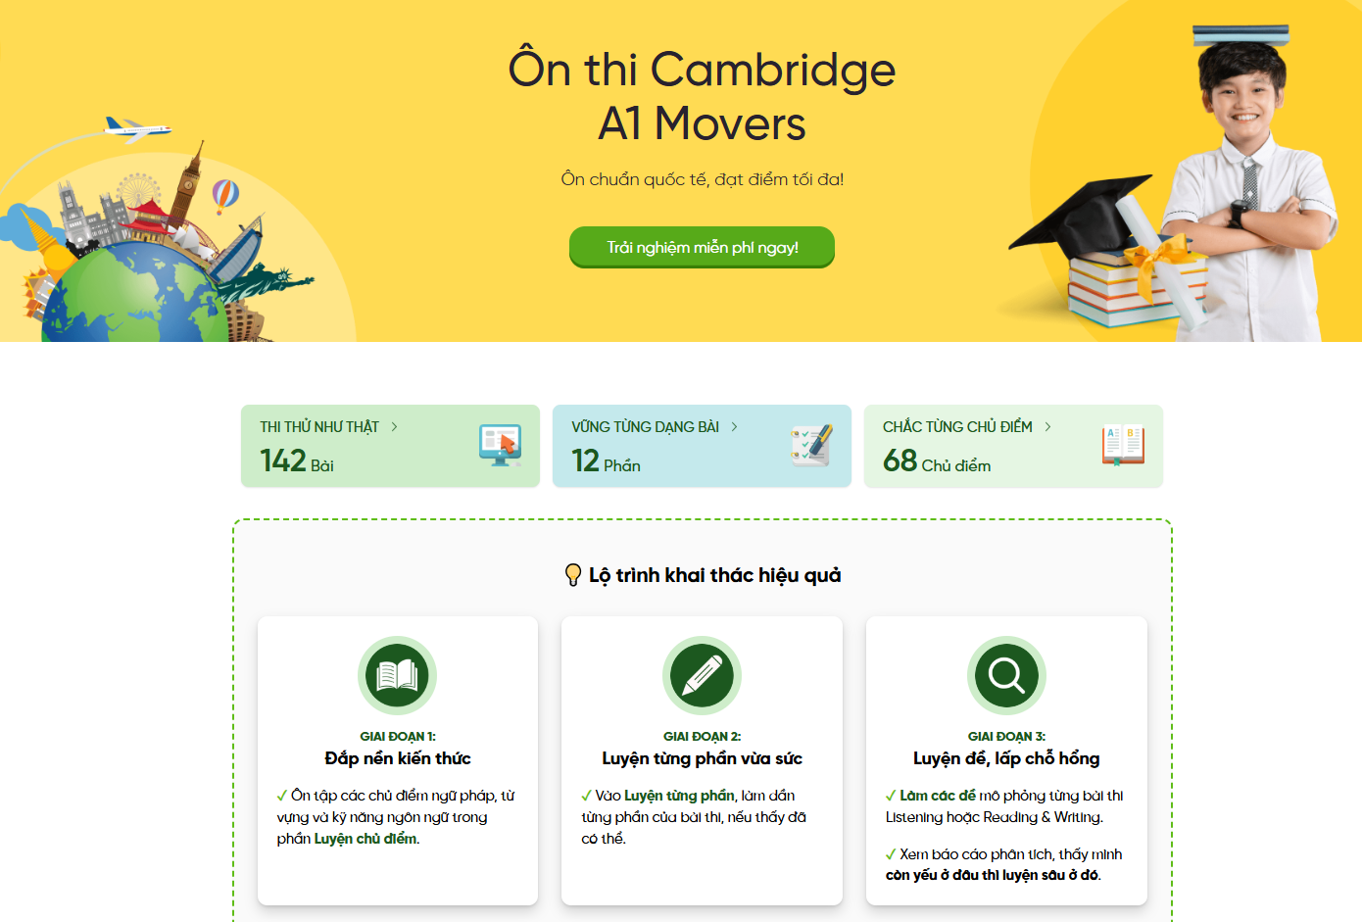Open the 'THI THỬ NHƯ THẬT' card
The width and height of the screenshot is (1362, 922).
tap(390, 446)
